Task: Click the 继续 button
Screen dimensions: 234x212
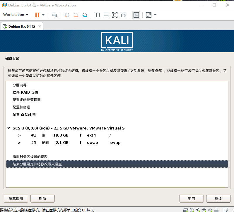Action: point(218,199)
